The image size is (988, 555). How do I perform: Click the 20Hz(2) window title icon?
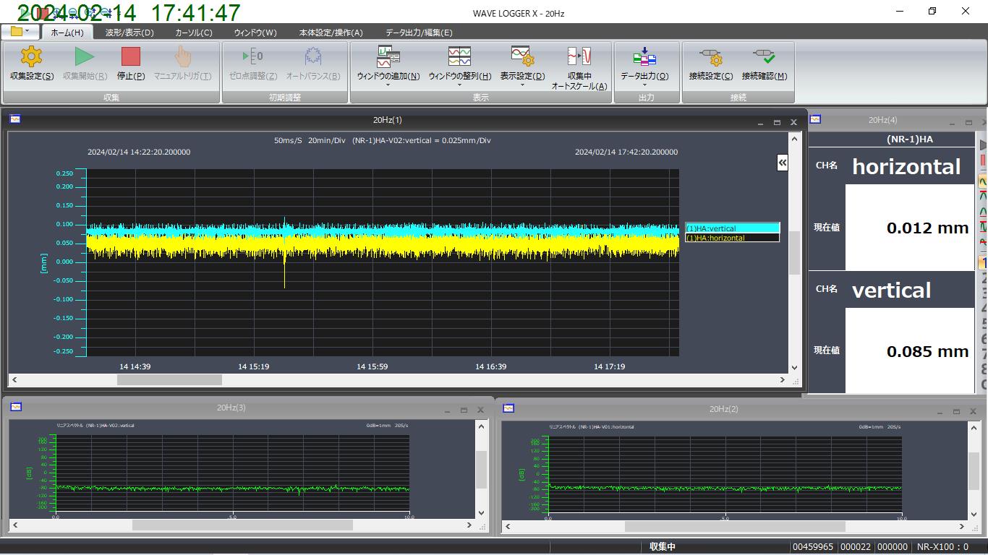click(x=508, y=408)
